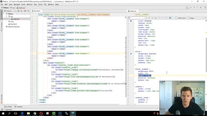The height and width of the screenshot is (116, 207).
Task: Open the Edit menu
Action: click(6, 4)
